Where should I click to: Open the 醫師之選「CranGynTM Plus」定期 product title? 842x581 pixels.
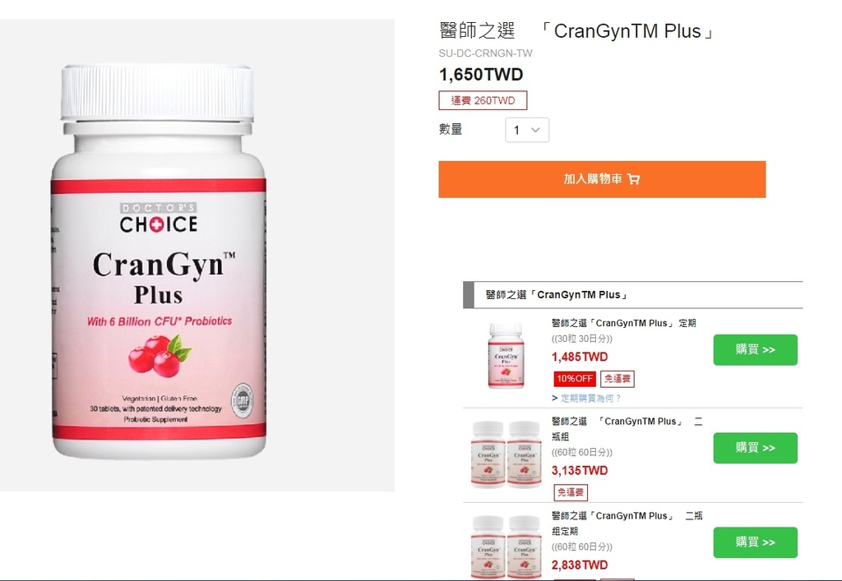coord(623,323)
